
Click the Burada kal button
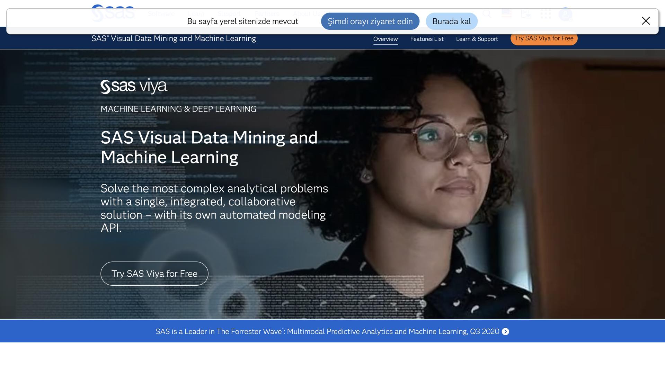point(451,21)
